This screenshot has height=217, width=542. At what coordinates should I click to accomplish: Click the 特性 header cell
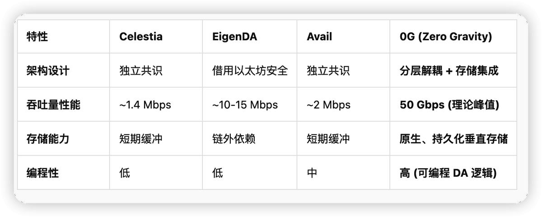(37, 37)
